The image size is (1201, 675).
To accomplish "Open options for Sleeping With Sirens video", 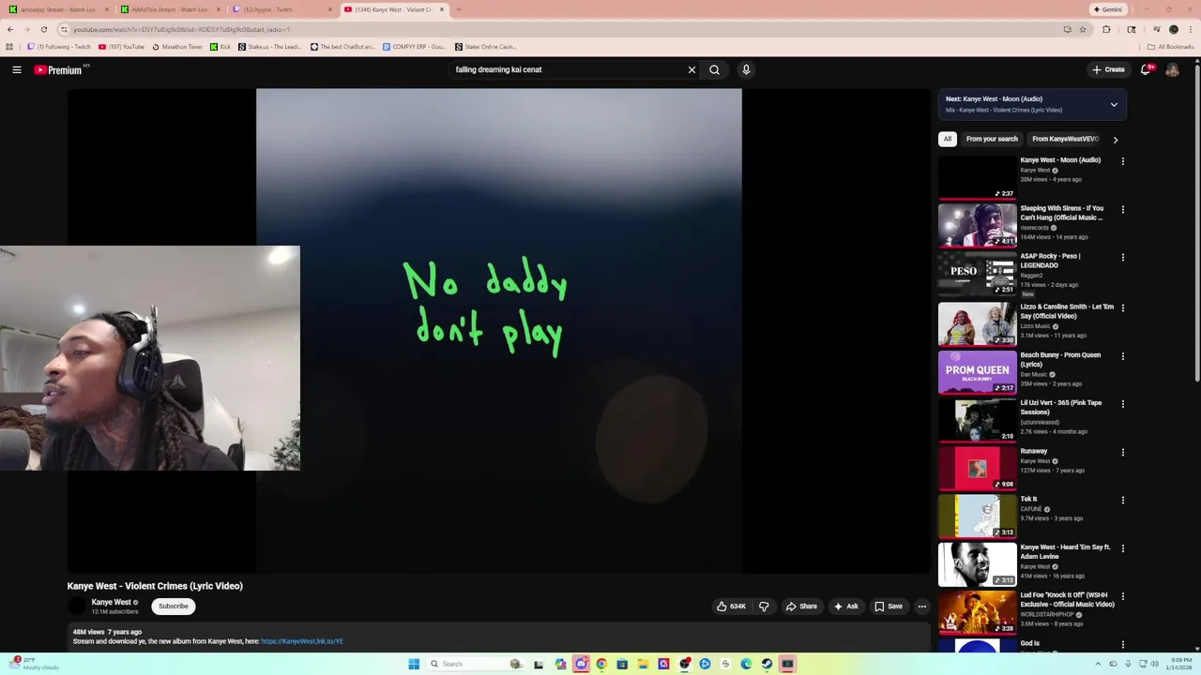I will [1122, 210].
